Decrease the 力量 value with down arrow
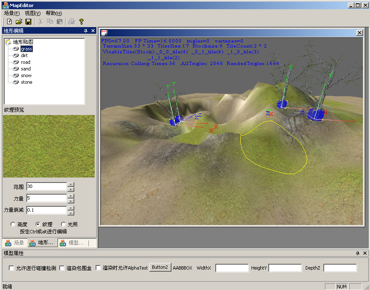The image size is (370, 290). tap(71, 201)
